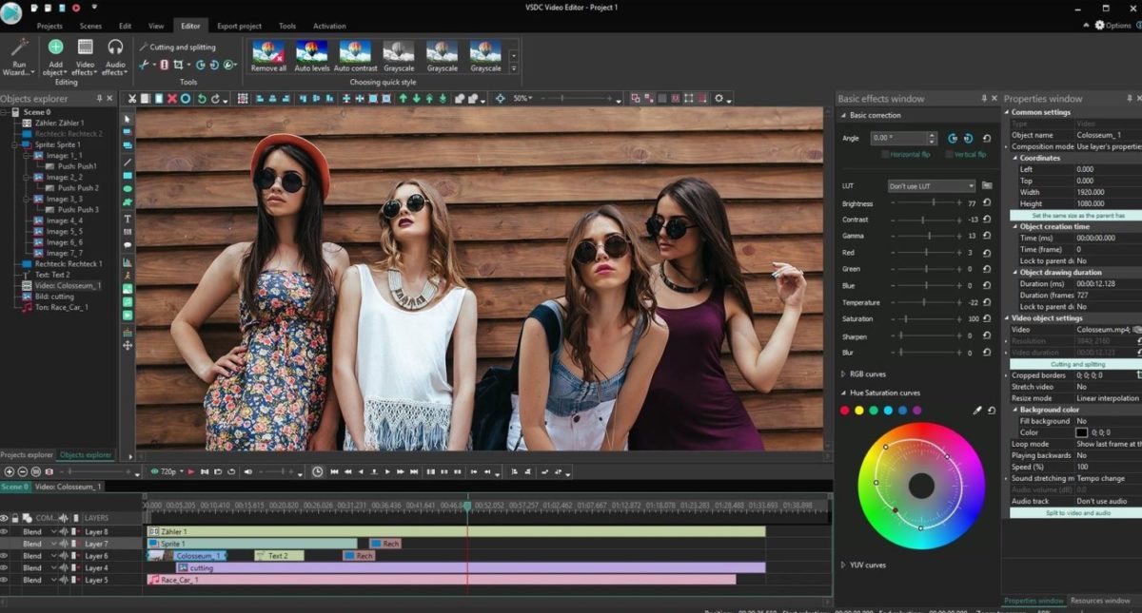Open the Export project tab

coord(239,27)
